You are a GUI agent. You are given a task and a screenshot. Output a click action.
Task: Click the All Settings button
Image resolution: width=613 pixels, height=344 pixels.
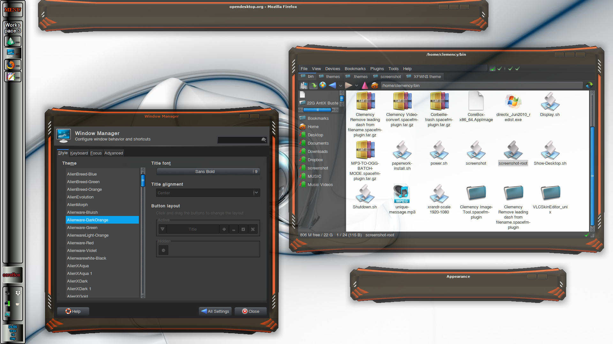[x=215, y=311]
